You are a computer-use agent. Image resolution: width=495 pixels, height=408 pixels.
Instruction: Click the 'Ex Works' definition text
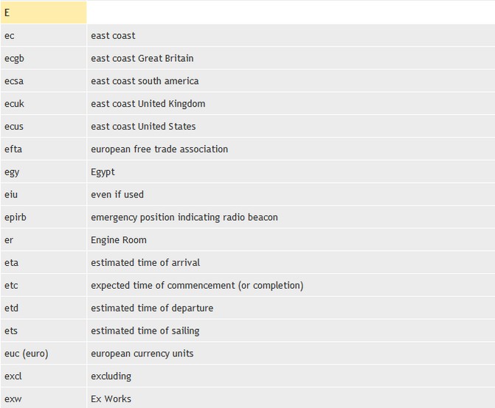pos(111,399)
